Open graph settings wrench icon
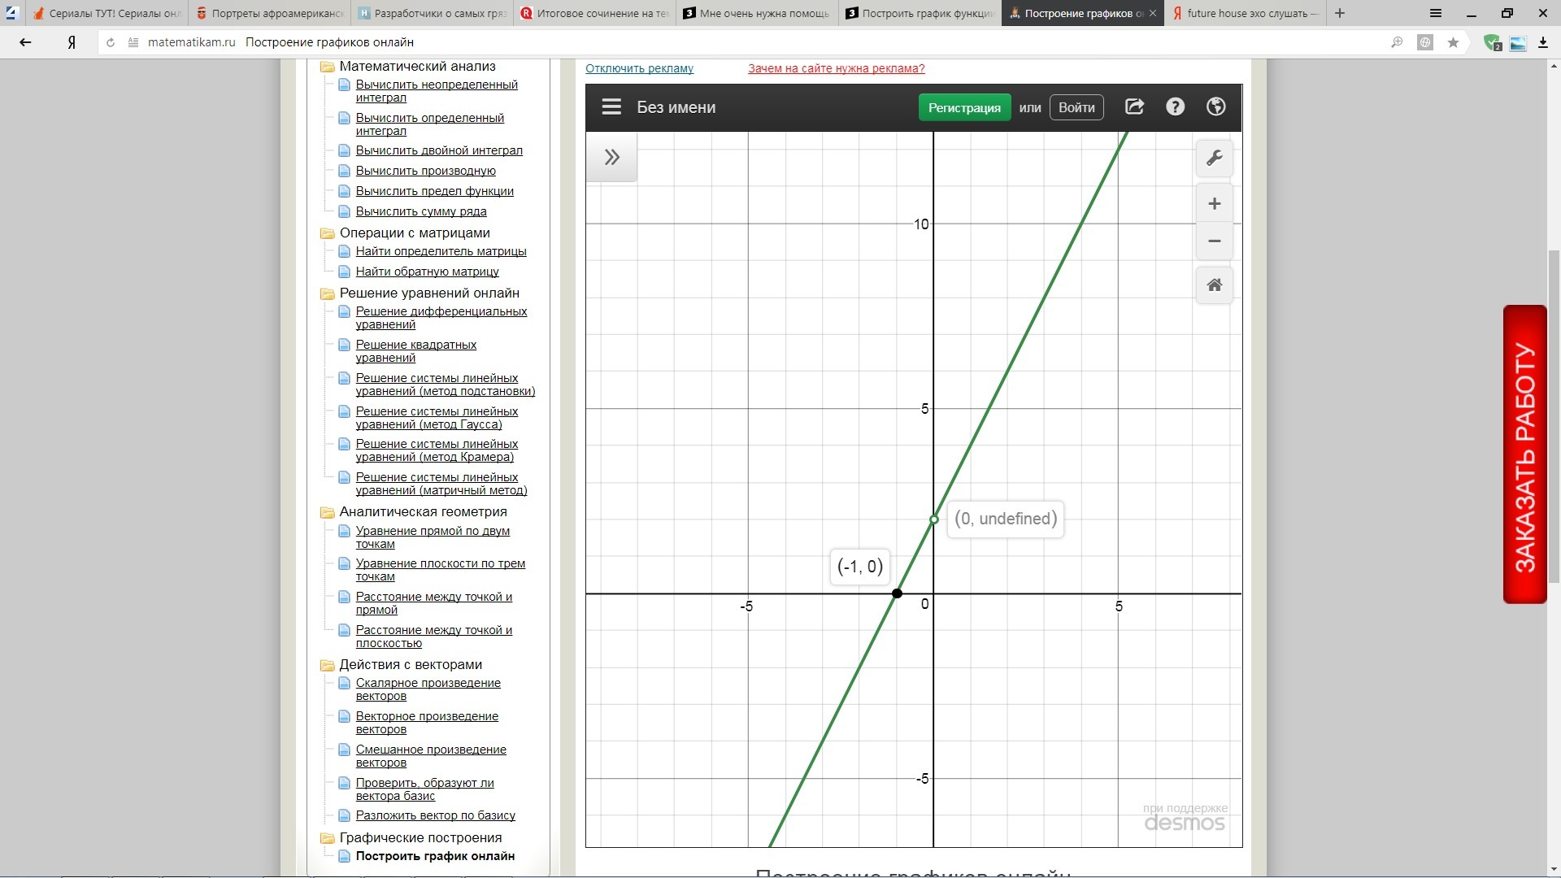Image resolution: width=1561 pixels, height=878 pixels. [x=1214, y=158]
